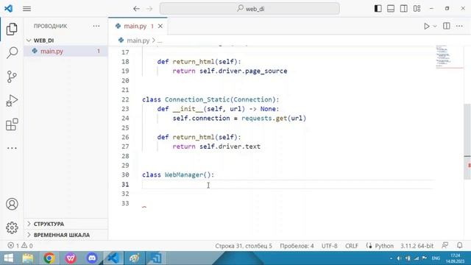The width and height of the screenshot is (471, 265).
Task: Open main.py in the file tree
Action: 65,51
